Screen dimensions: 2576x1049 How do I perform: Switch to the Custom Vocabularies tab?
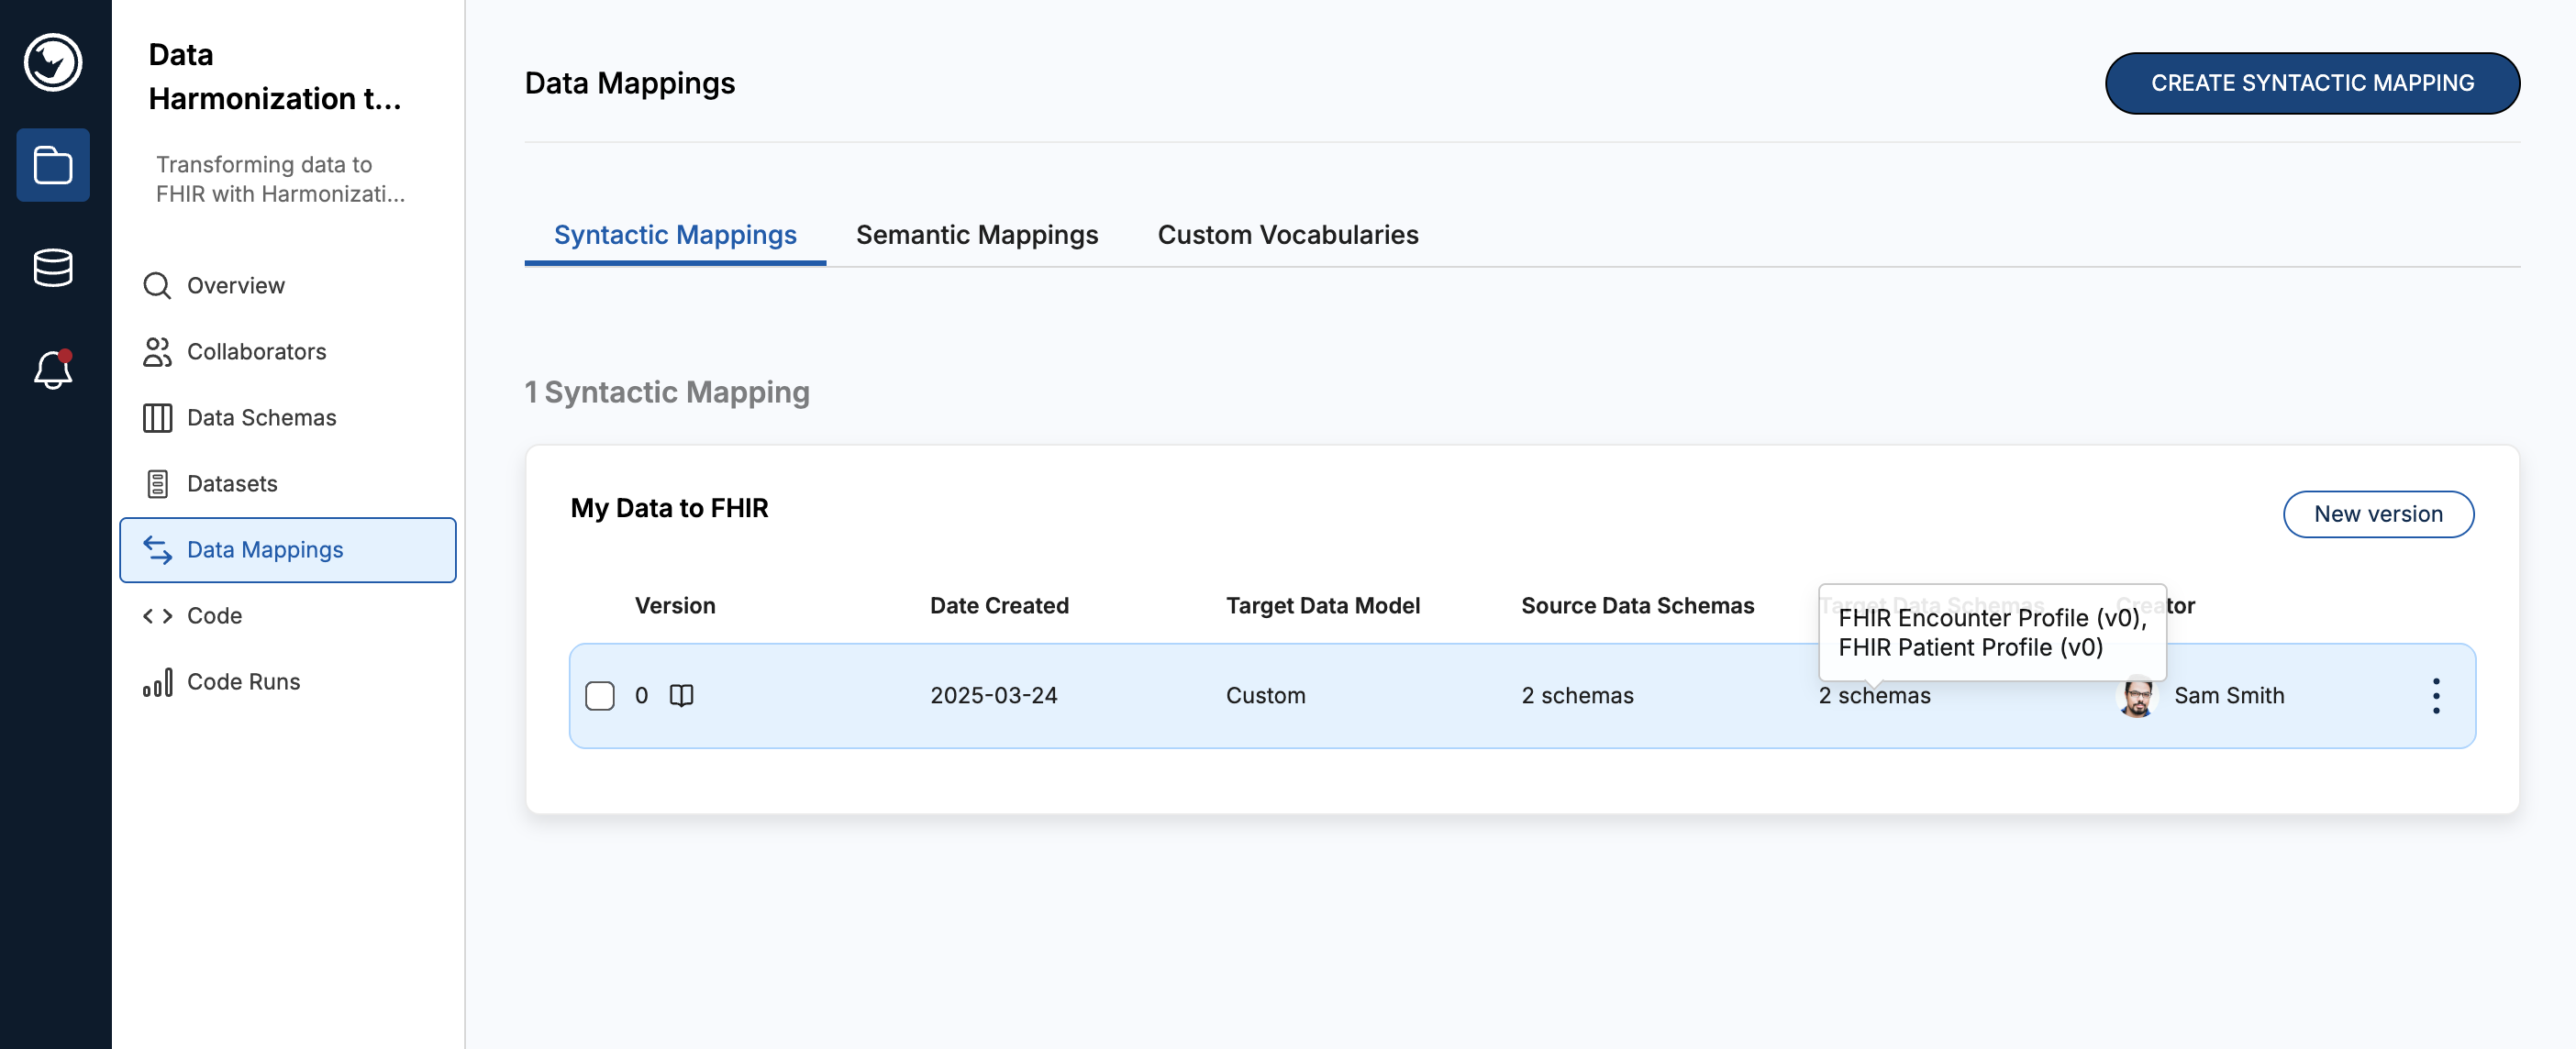1288,235
